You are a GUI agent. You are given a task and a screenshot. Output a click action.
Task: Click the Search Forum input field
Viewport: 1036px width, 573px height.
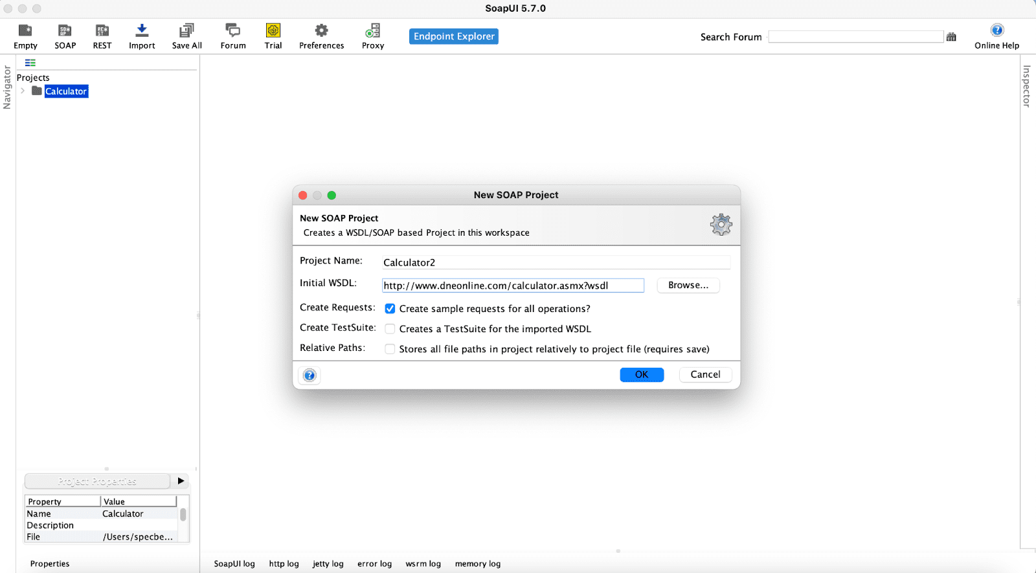click(855, 37)
